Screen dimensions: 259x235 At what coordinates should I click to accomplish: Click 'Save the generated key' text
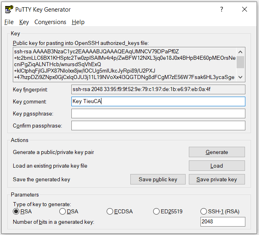pyautogui.click(x=41, y=180)
